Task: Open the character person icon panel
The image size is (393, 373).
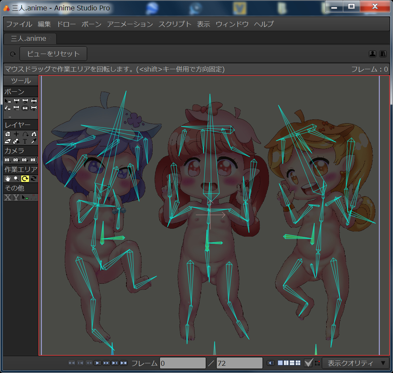Action: 373,54
